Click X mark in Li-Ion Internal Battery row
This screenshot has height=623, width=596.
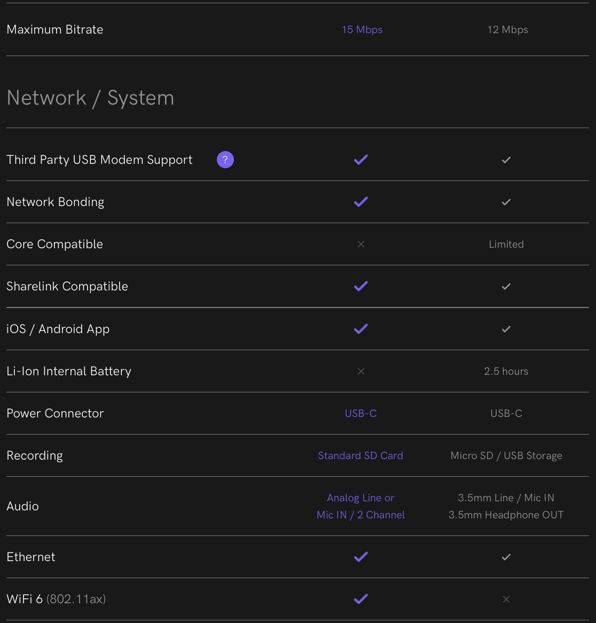coord(361,372)
